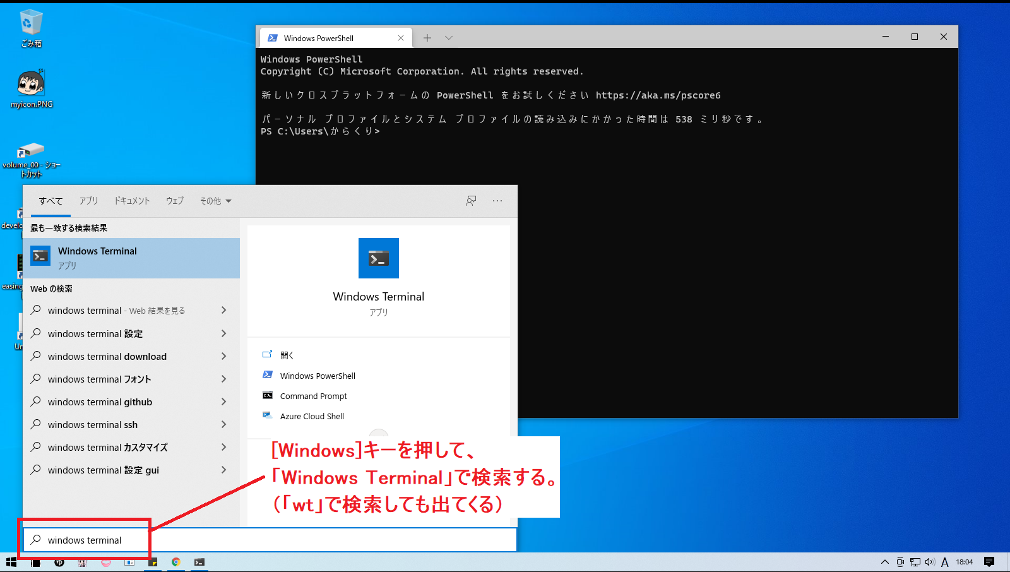Click search box containing 'windows terminal'

pyautogui.click(x=270, y=540)
